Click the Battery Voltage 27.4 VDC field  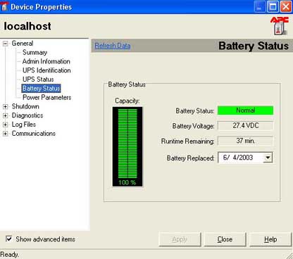(246, 126)
